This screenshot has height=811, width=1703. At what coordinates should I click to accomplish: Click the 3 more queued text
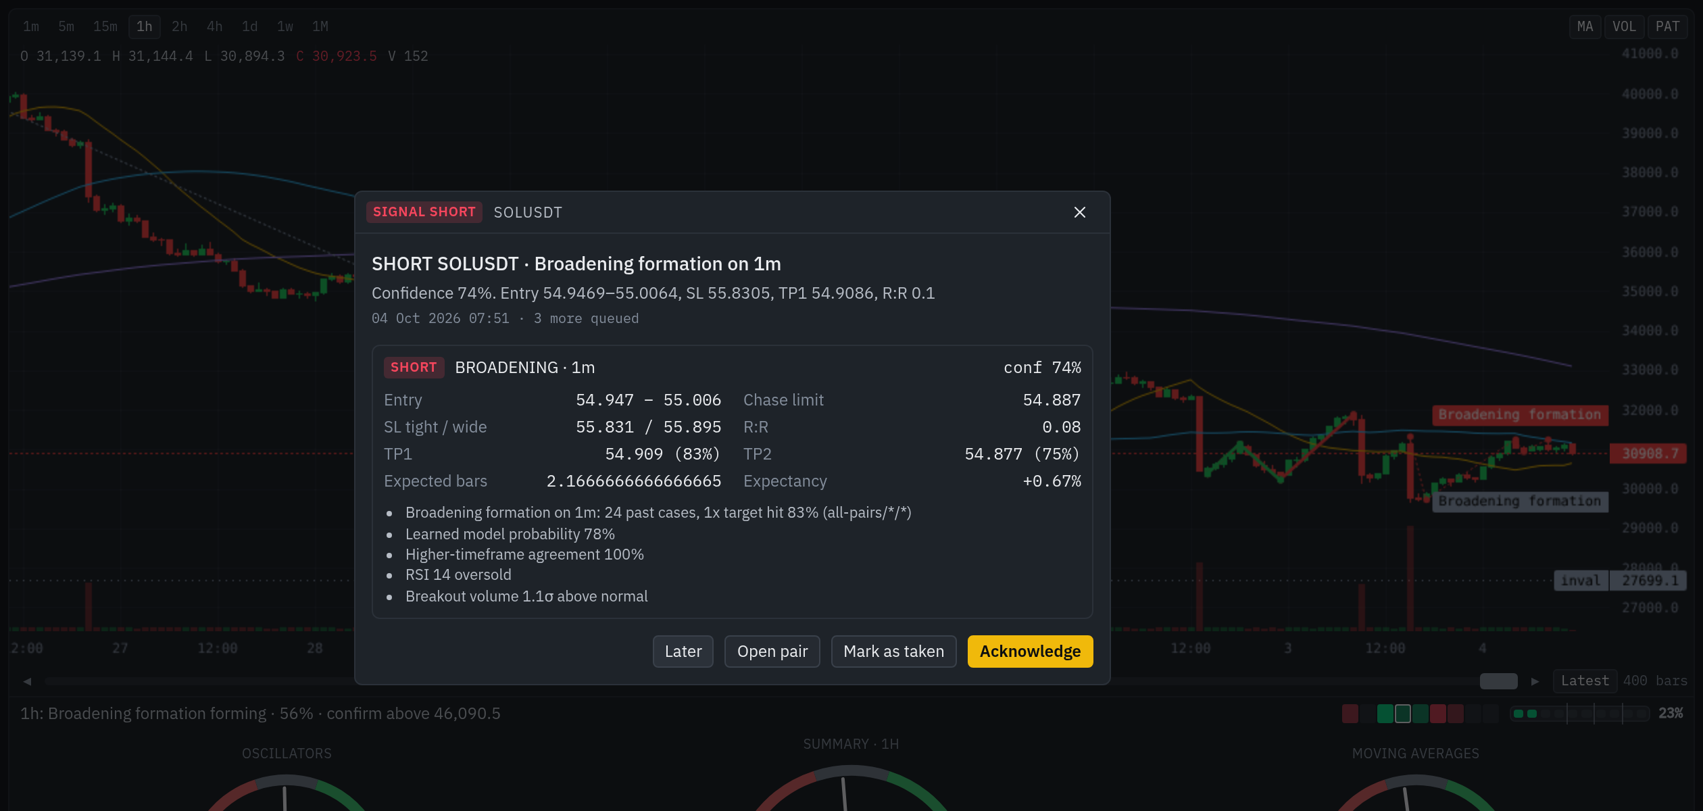586,318
